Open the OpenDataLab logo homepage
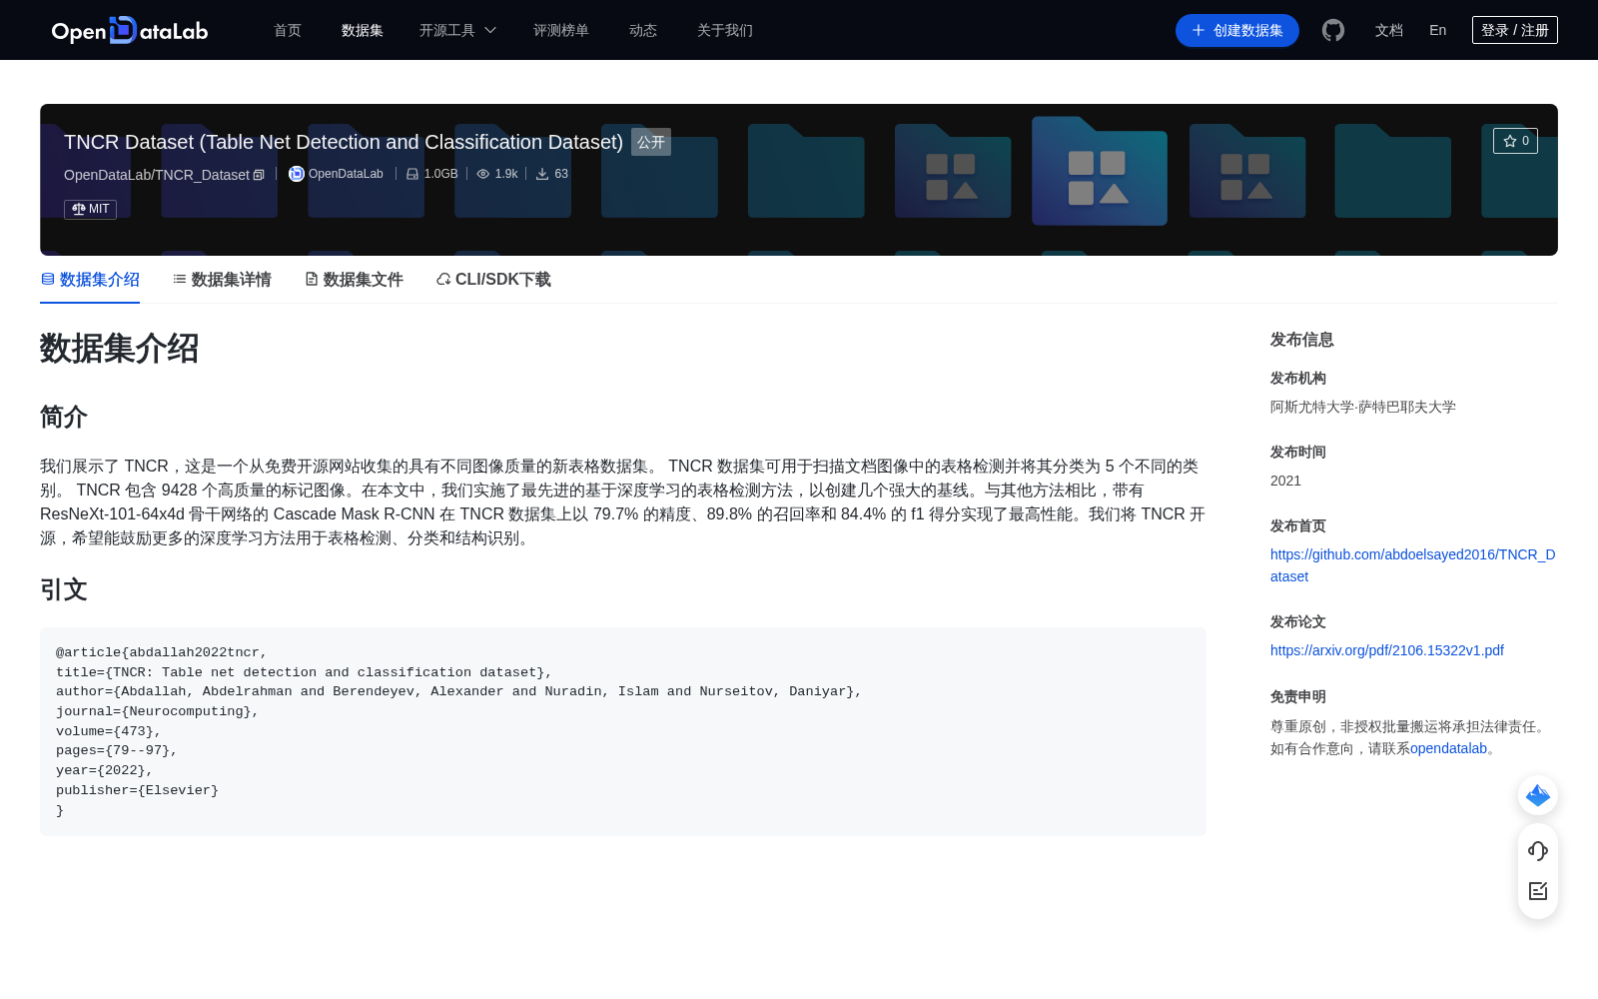This screenshot has width=1598, height=999. (130, 30)
